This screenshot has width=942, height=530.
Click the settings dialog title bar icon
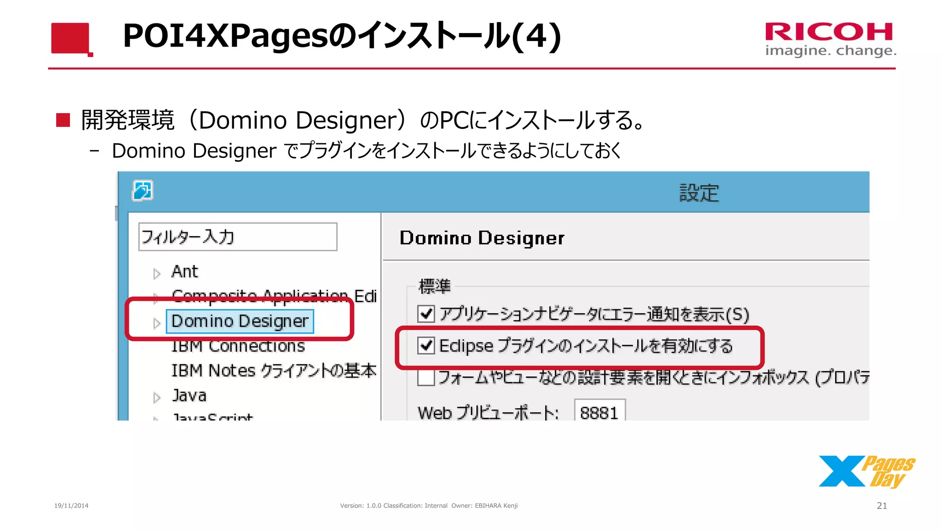[x=143, y=191]
